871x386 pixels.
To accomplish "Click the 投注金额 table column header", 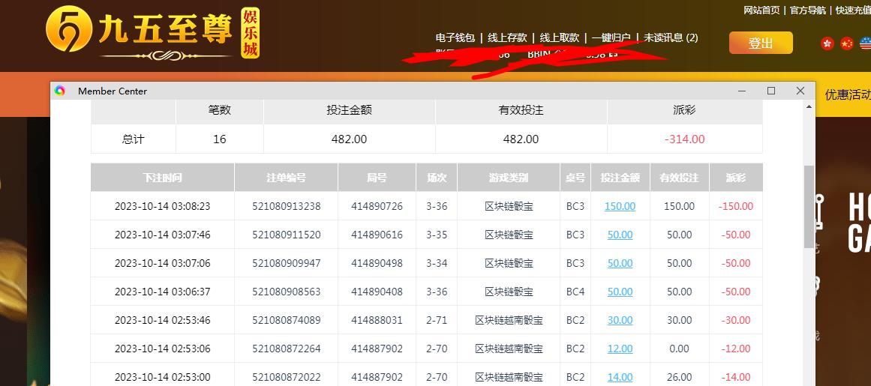I will tap(620, 178).
